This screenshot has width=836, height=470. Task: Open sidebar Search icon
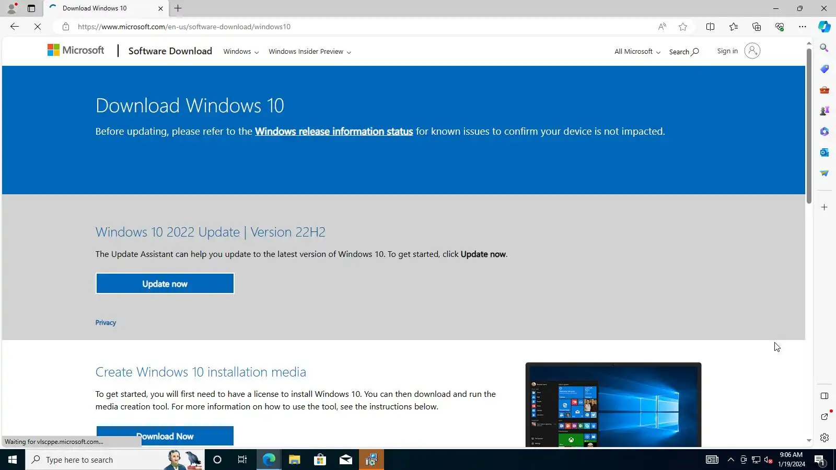pyautogui.click(x=825, y=48)
